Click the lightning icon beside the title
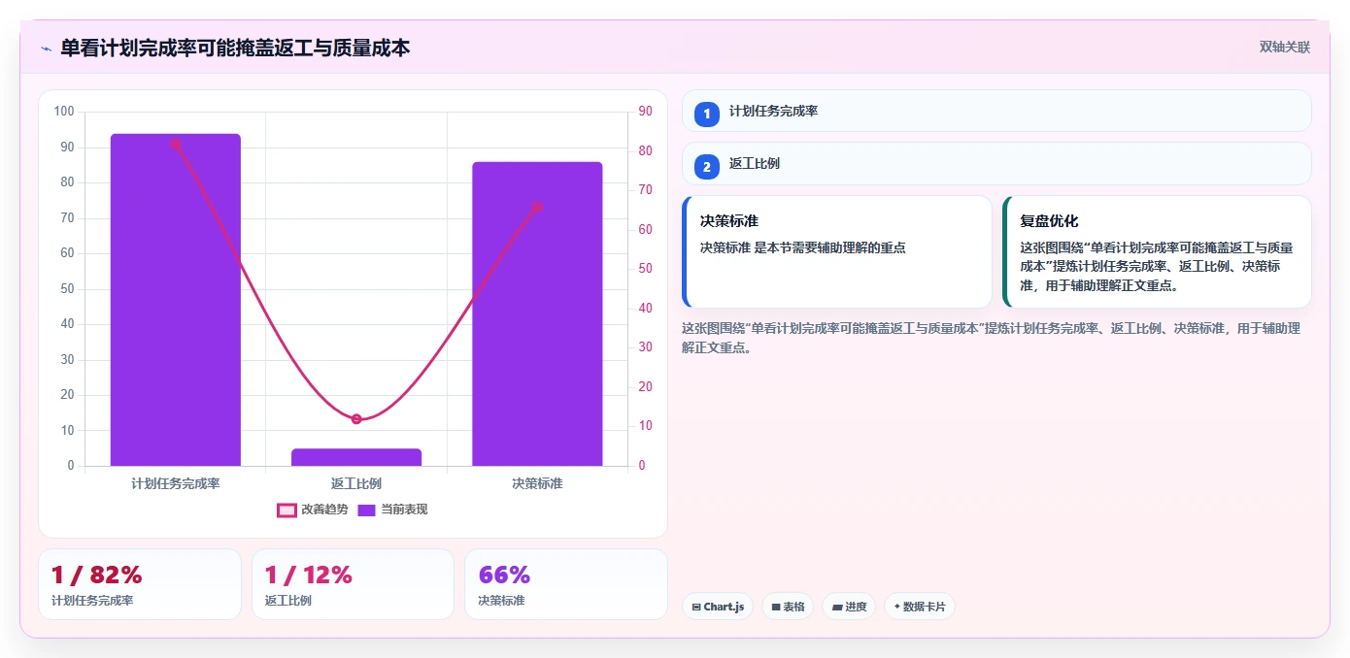This screenshot has height=658, width=1350. pyautogui.click(x=46, y=49)
